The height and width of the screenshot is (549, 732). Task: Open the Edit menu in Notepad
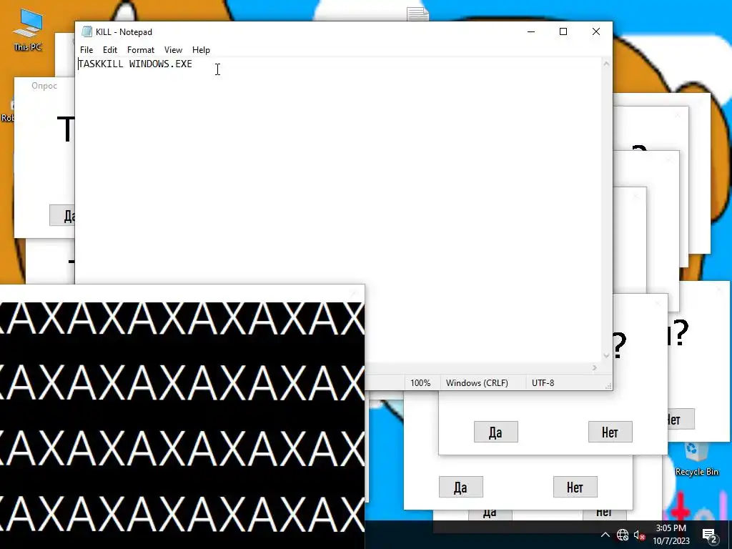[x=109, y=50]
